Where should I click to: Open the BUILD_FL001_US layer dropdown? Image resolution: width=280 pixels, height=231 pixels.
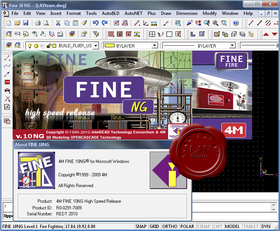coord(96,46)
